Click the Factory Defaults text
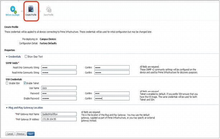The height and width of the screenshot is (139, 220). point(48,43)
